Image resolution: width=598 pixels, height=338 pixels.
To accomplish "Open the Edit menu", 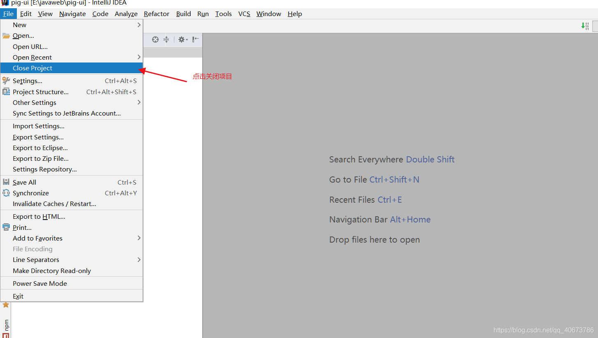I will pos(25,14).
